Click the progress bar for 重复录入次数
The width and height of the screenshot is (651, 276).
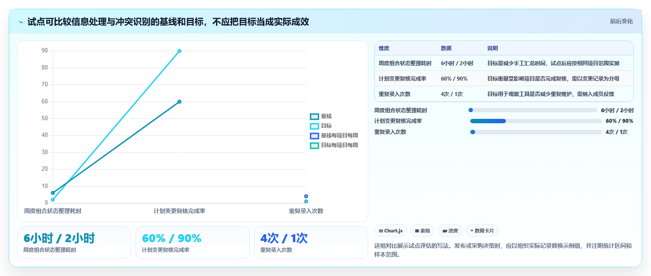pos(536,132)
